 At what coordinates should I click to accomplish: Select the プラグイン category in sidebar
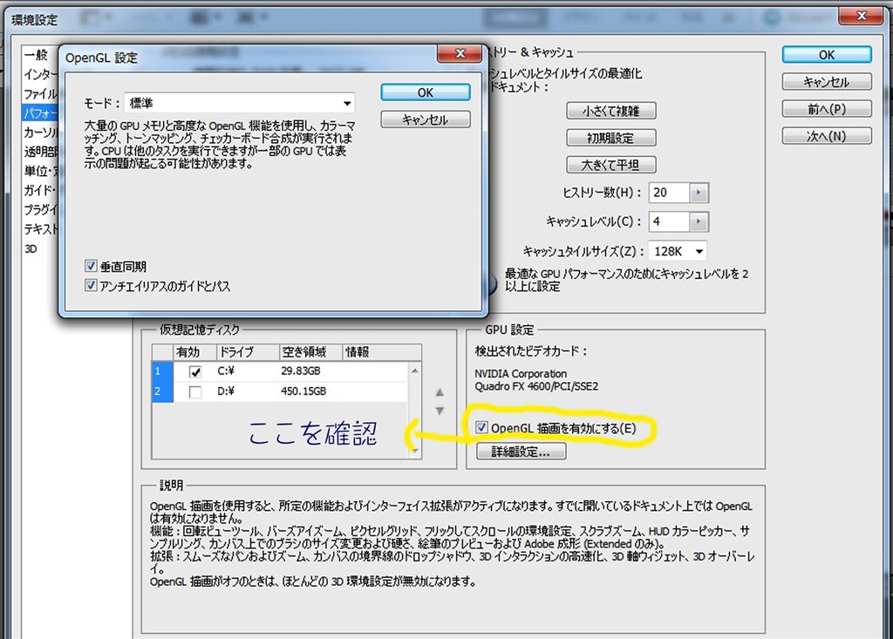(40, 209)
